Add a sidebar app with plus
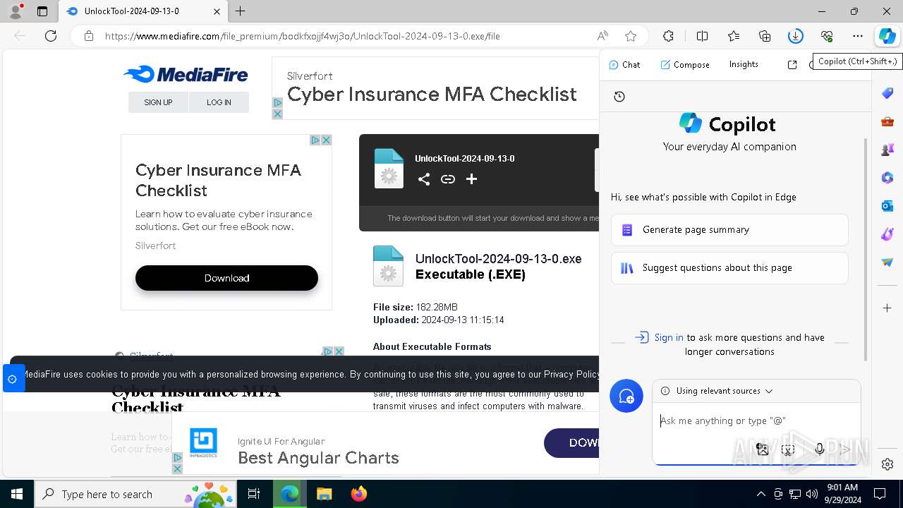 [887, 308]
